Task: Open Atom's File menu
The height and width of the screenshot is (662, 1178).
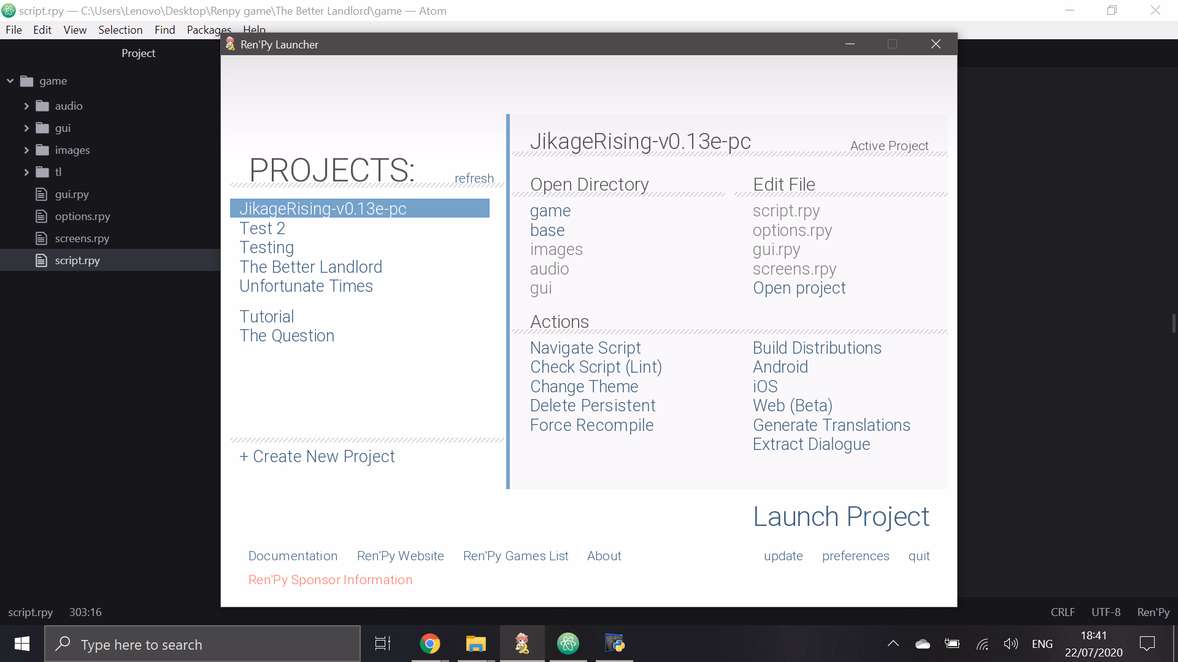Action: 13,30
